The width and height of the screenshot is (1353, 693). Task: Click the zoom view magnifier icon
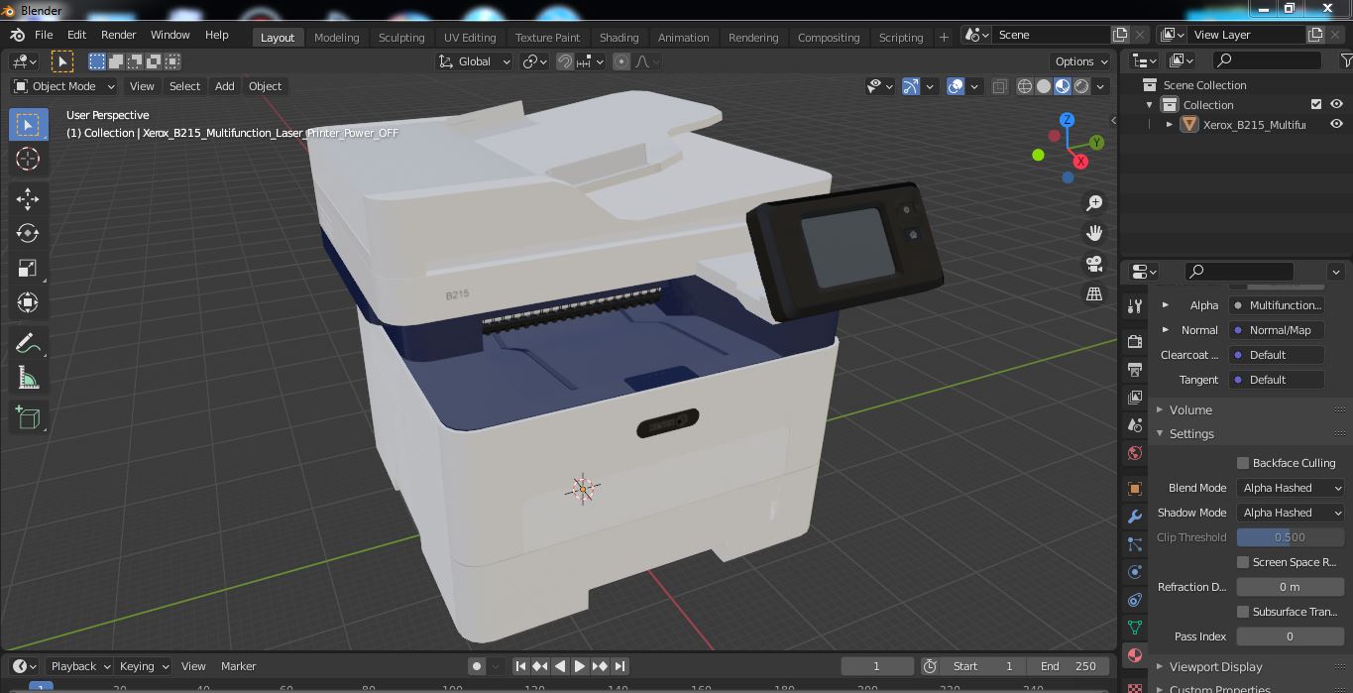(1094, 203)
